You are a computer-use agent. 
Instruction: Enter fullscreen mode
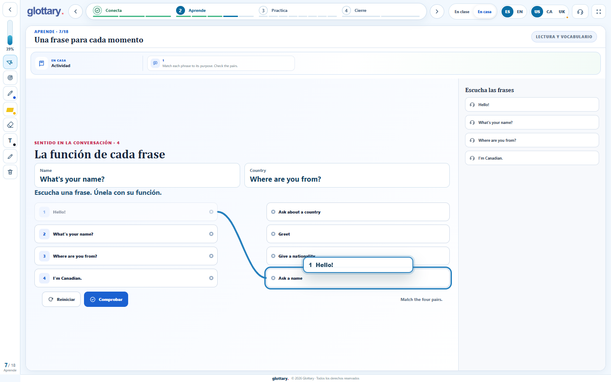click(x=599, y=11)
